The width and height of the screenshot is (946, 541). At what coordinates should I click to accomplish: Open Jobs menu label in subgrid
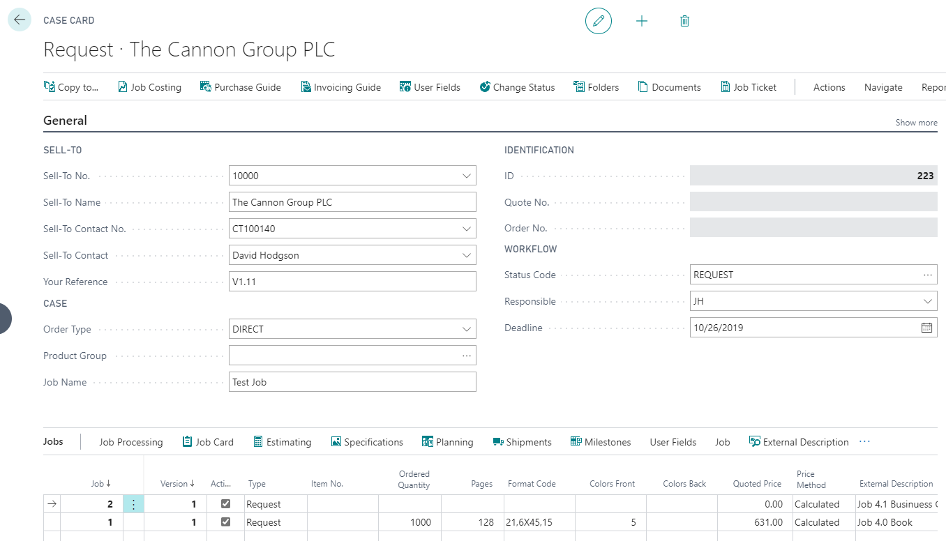[53, 441]
